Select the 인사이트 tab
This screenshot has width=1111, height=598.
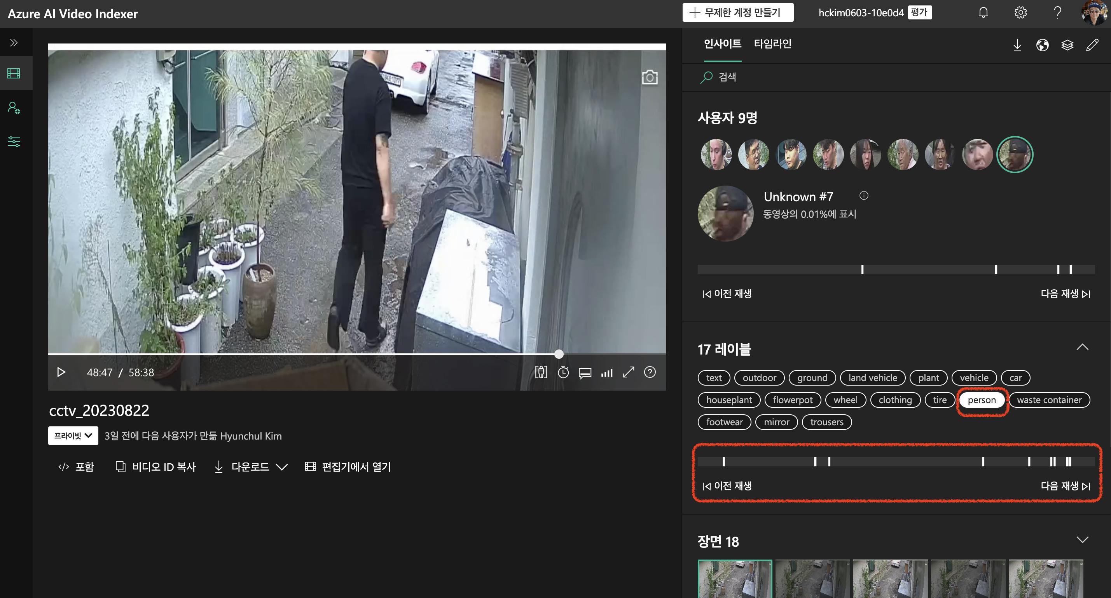pyautogui.click(x=722, y=43)
